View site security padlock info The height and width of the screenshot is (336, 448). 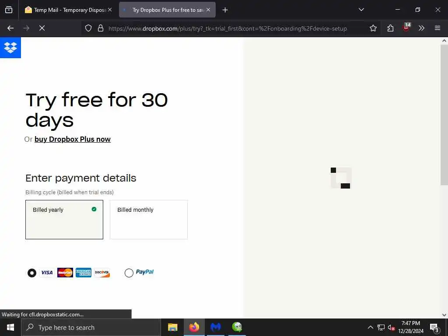click(x=100, y=28)
